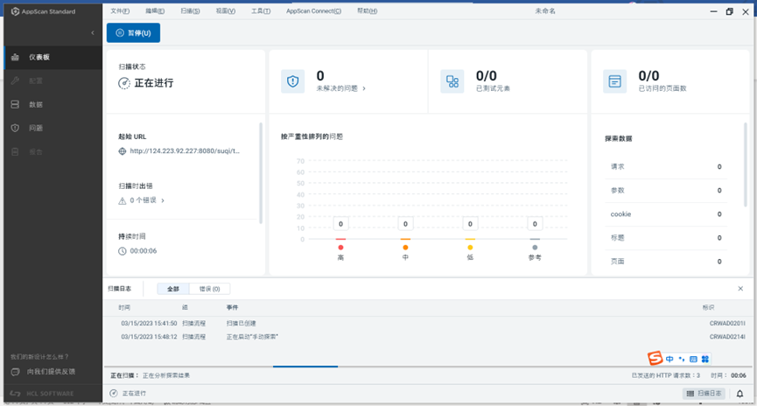
Task: Open the View (视图) menu
Action: pos(226,11)
